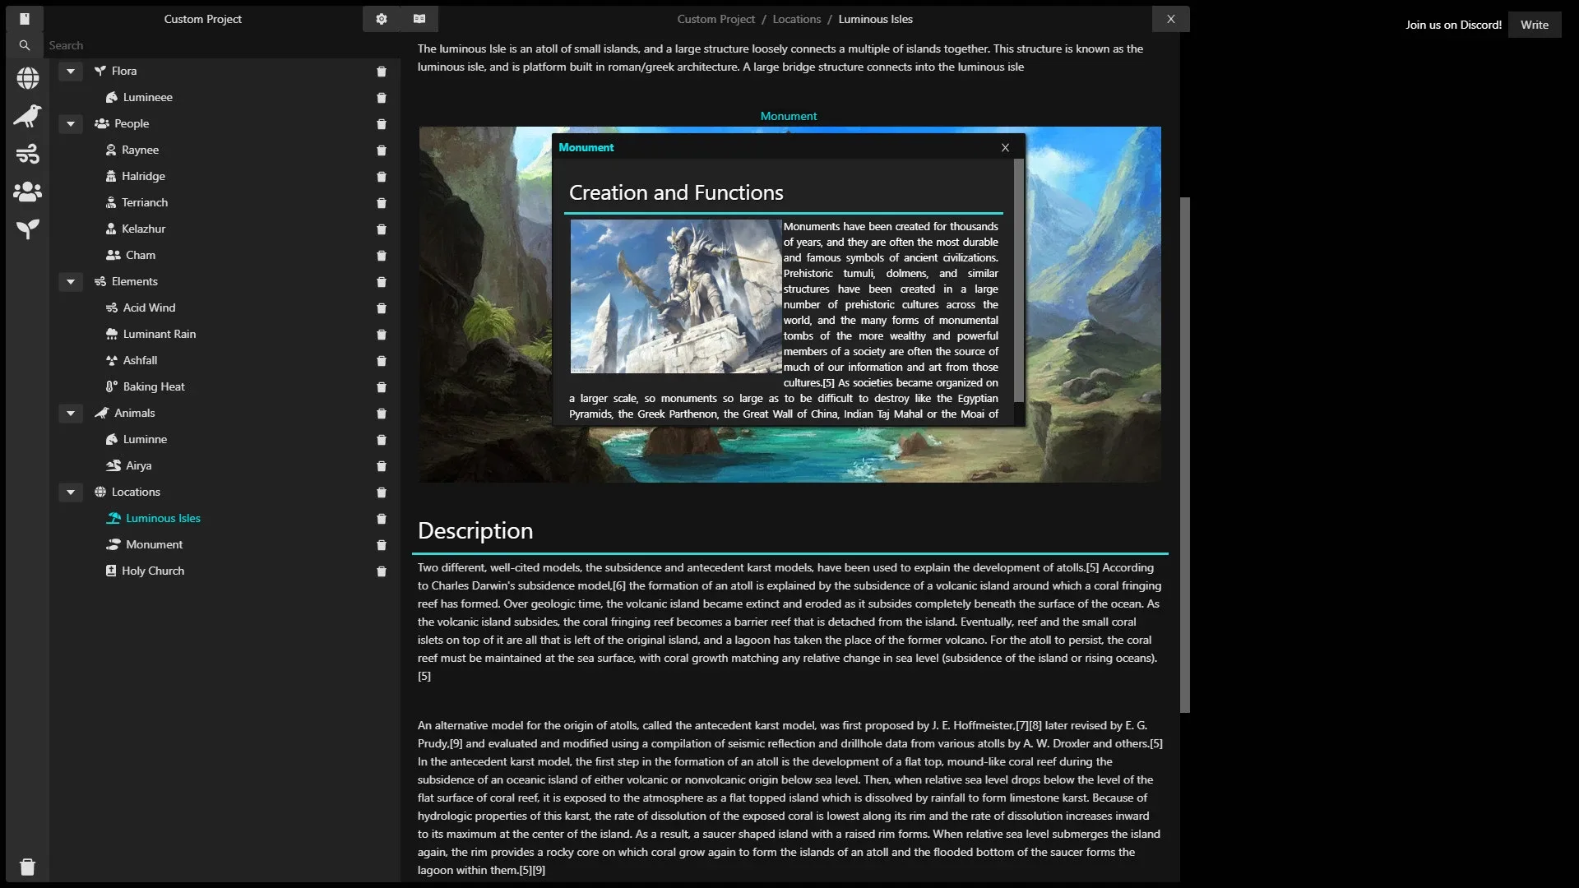Click the settings gear in project header

pos(381,19)
